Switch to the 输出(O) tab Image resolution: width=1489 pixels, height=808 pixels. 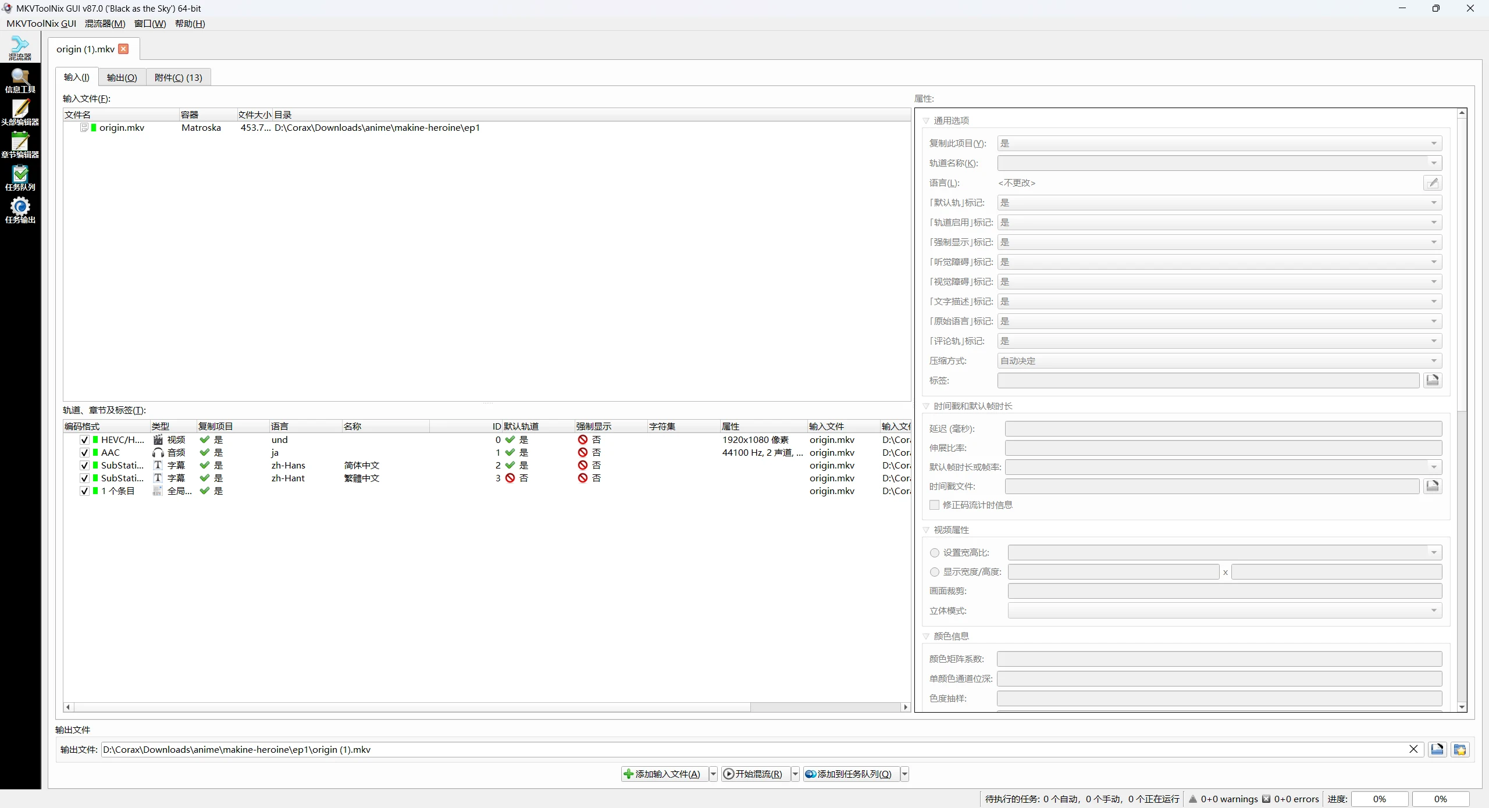point(122,77)
